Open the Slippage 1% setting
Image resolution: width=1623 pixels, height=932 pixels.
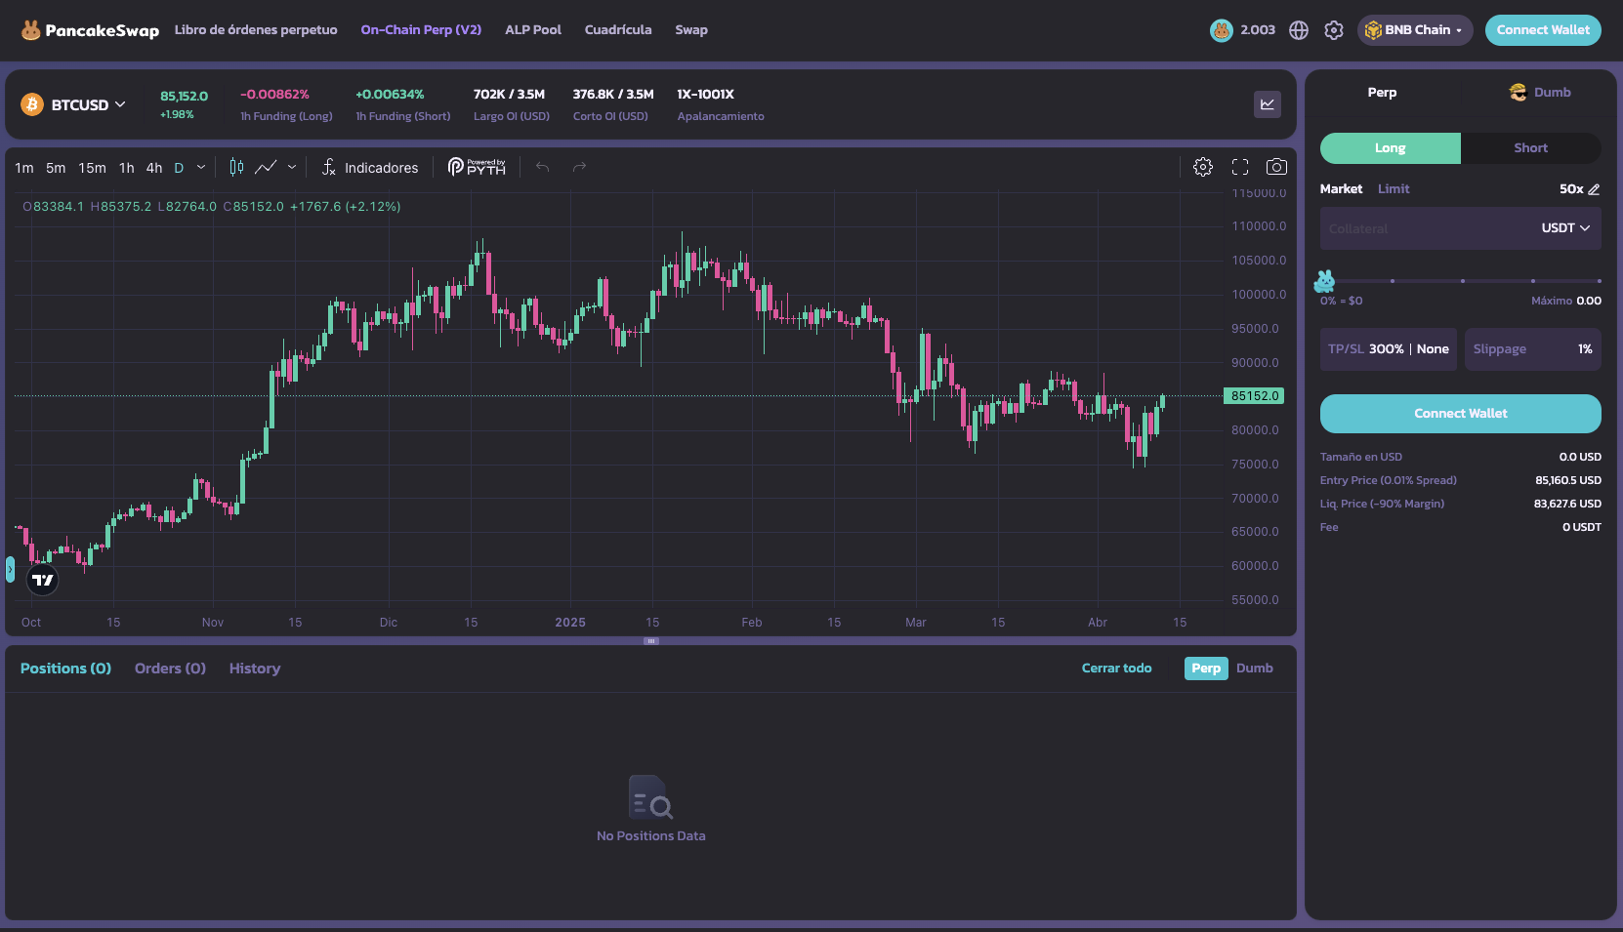1533,349
